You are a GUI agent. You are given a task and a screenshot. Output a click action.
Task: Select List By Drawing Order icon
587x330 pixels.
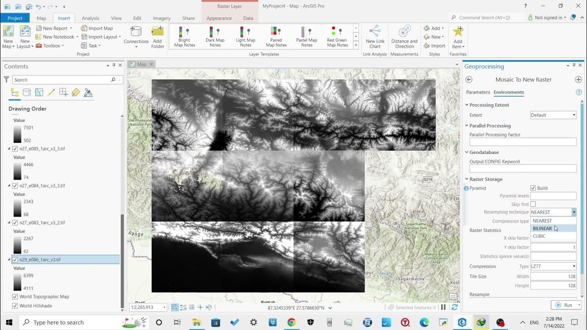click(x=15, y=93)
